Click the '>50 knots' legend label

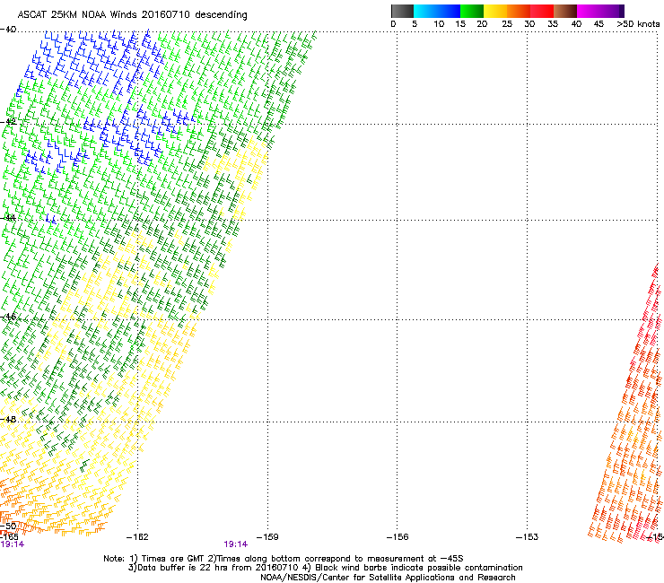pyautogui.click(x=638, y=24)
